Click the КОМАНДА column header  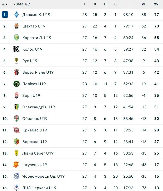click(x=22, y=4)
